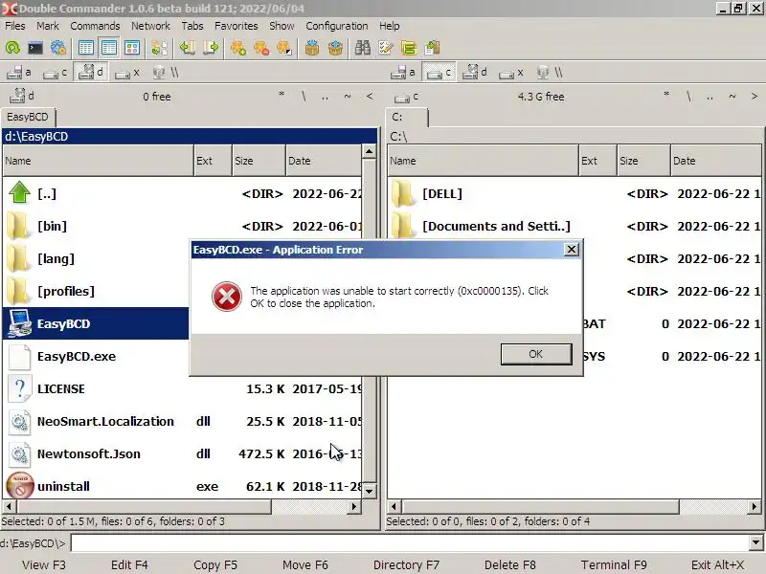Viewport: 766px width, 574px height.
Task: Select drive x in right drive bar
Action: pos(511,73)
